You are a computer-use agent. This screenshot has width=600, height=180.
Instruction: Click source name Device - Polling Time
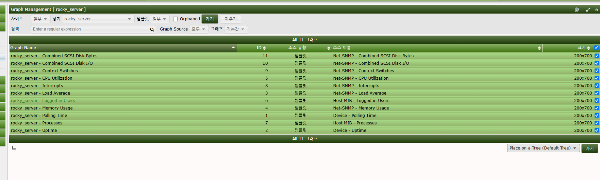[355, 116]
